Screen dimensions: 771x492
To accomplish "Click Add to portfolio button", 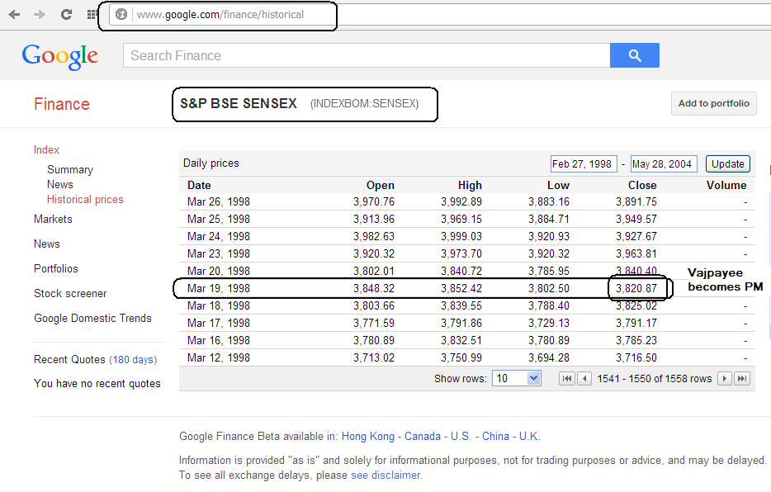I will (x=713, y=104).
